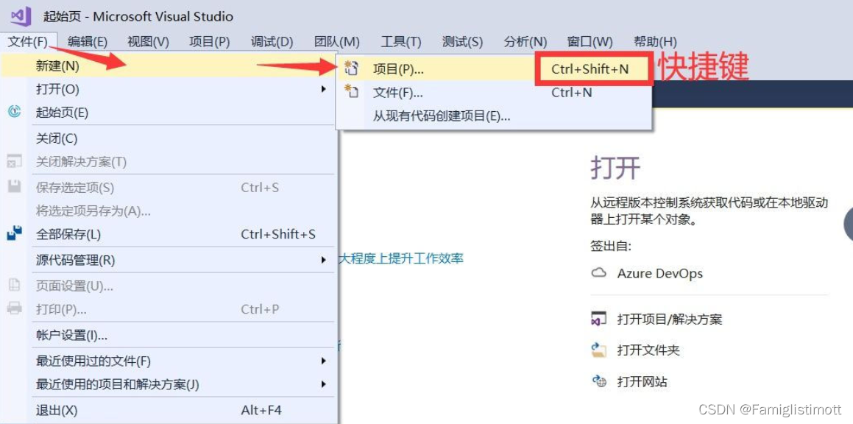853x424 pixels.
Task: Click the 打开 heading on start page
Action: 615,168
